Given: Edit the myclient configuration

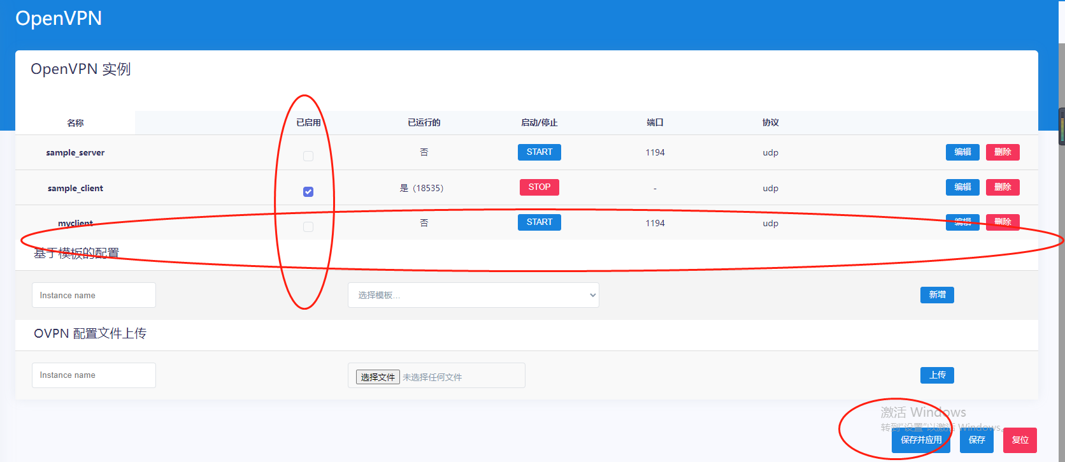Looking at the screenshot, I should (962, 222).
